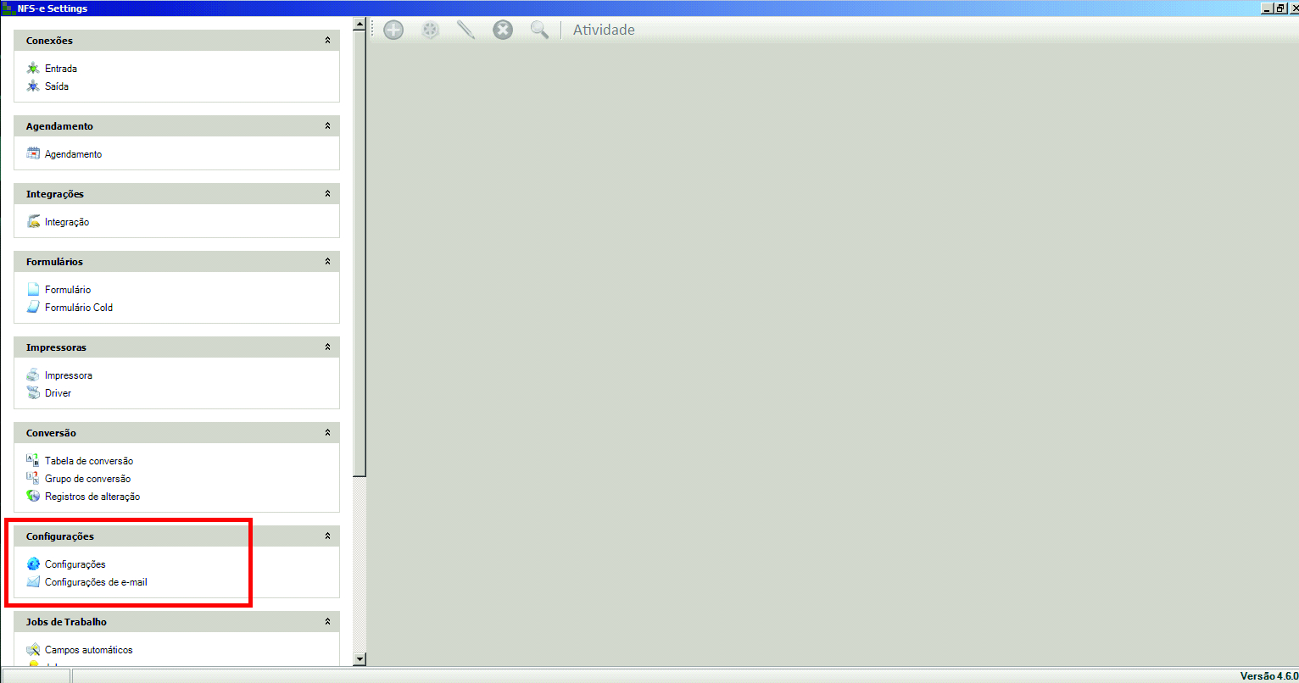Click the Registros de alteração icon
This screenshot has width=1299, height=683.
[33, 497]
